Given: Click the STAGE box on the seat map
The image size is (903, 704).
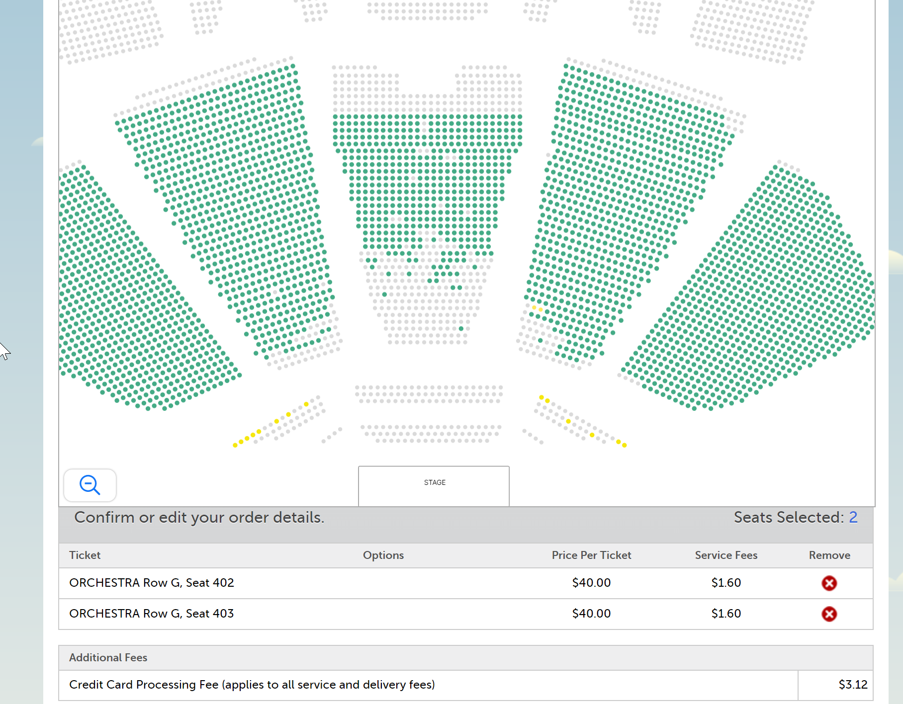Looking at the screenshot, I should click(434, 486).
